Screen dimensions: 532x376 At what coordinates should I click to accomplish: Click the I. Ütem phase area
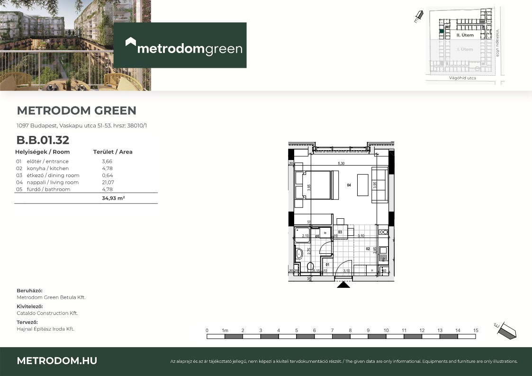(x=465, y=49)
